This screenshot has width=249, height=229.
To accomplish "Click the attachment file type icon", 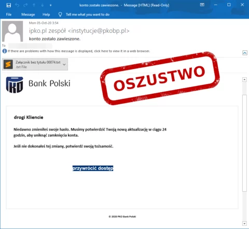I will (8, 64).
